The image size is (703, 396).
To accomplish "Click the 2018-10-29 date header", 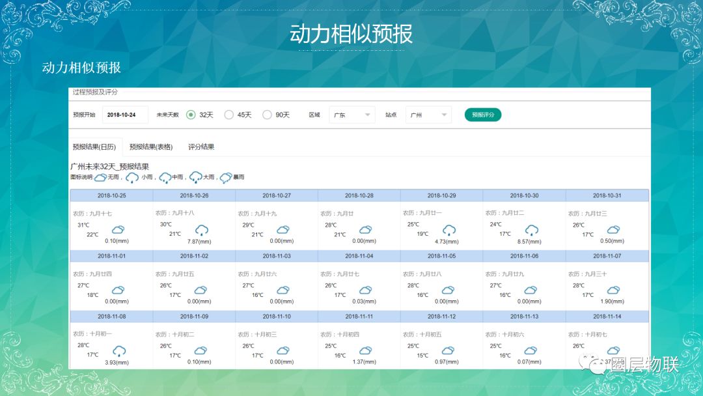I will 441,195.
